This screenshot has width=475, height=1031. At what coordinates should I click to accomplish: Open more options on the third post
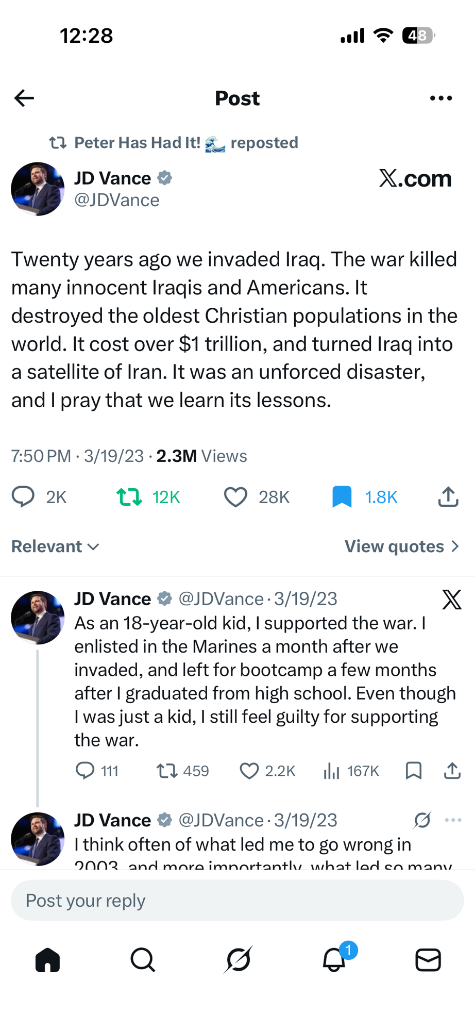(x=453, y=820)
